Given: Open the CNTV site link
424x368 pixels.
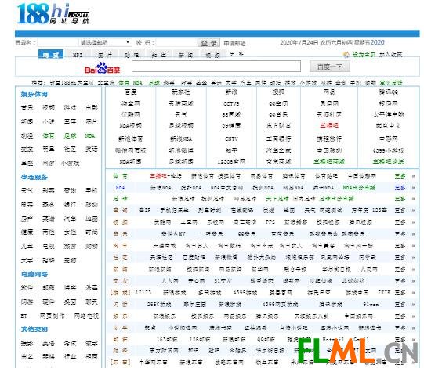Looking at the screenshot, I should coord(231,139).
